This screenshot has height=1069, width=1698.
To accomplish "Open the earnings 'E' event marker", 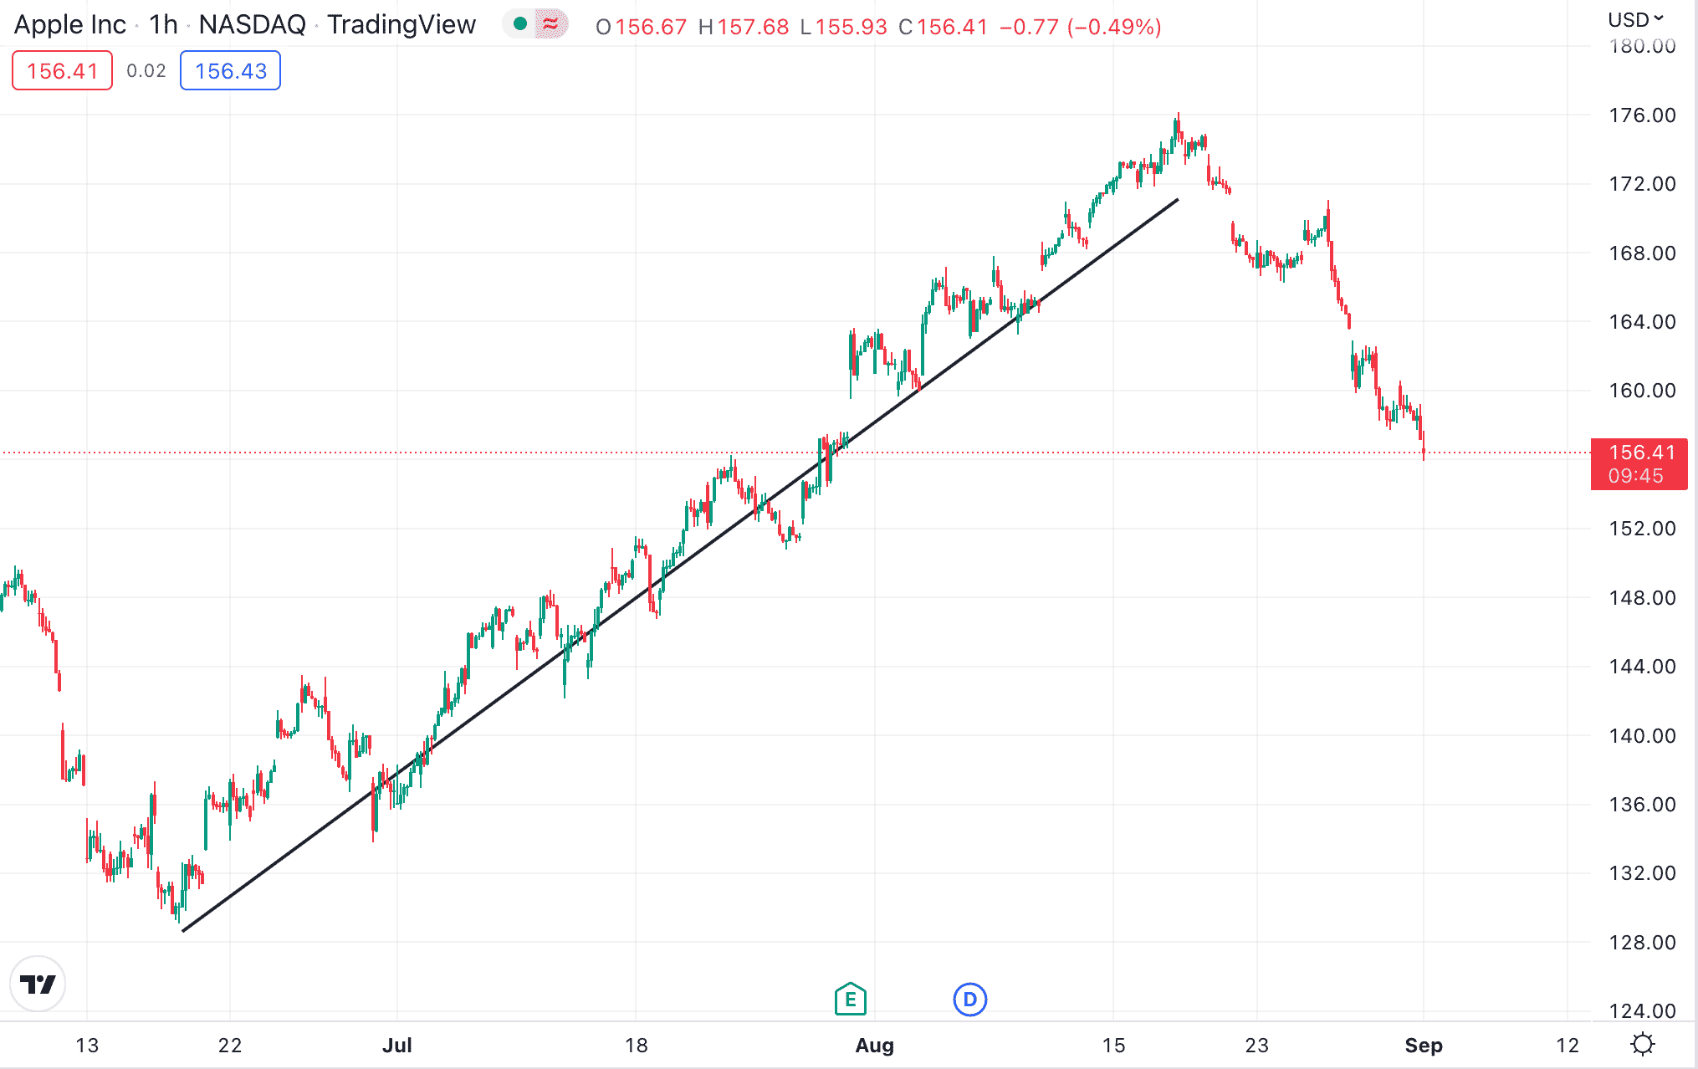I will (850, 999).
